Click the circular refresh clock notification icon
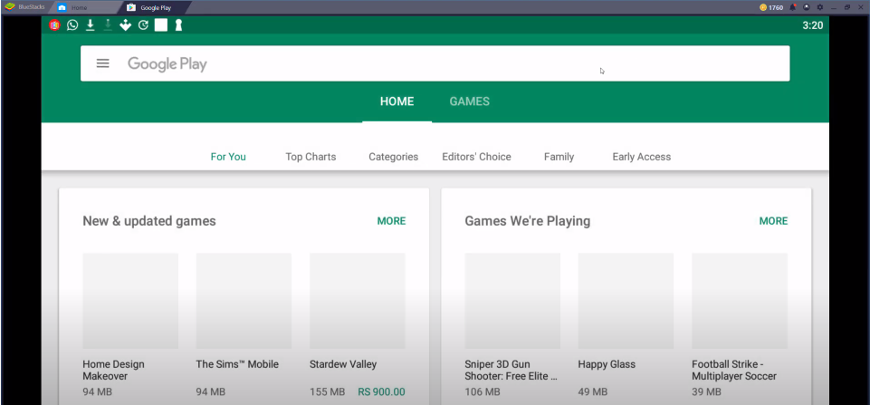The height and width of the screenshot is (405, 870). 143,25
